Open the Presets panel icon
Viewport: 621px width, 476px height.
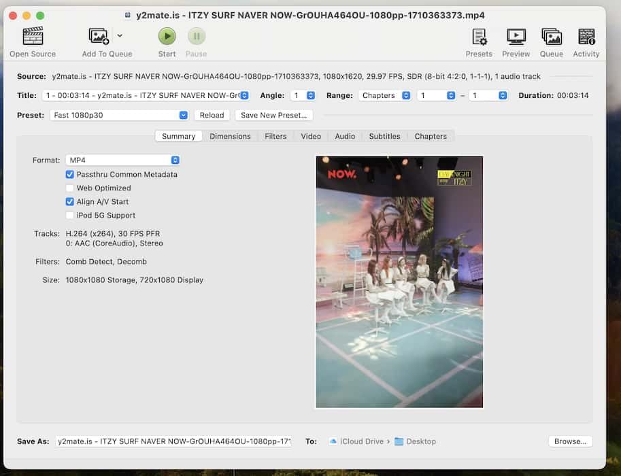point(479,37)
